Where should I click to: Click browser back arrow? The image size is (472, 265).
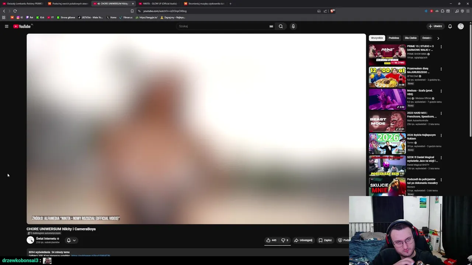coord(4,11)
